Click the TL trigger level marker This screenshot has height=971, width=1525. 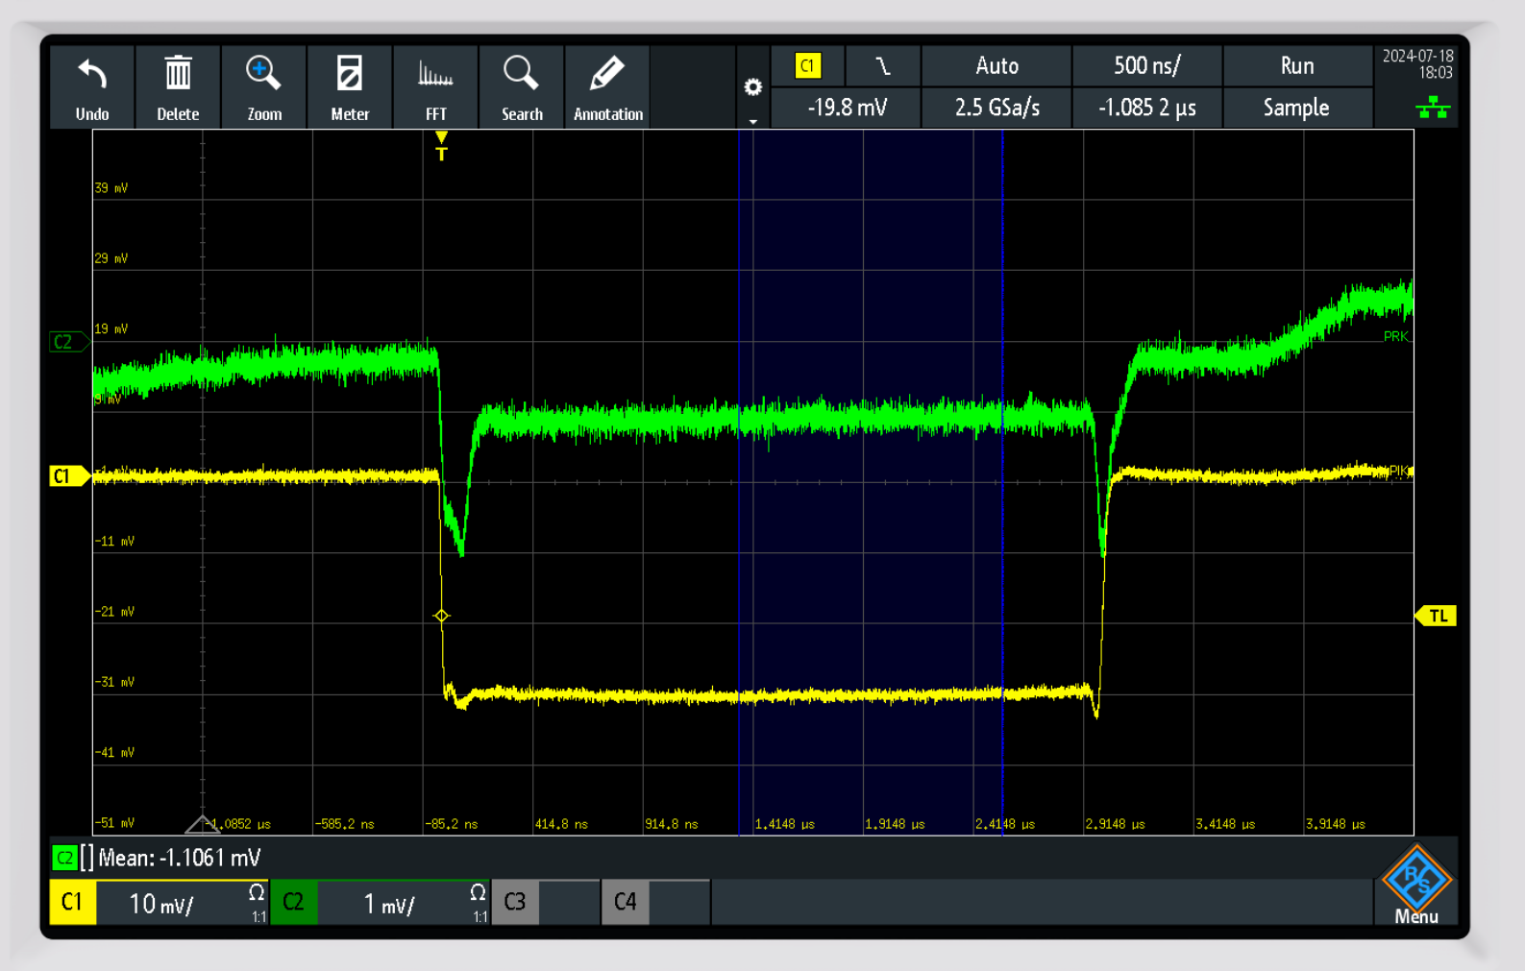[x=1437, y=616]
